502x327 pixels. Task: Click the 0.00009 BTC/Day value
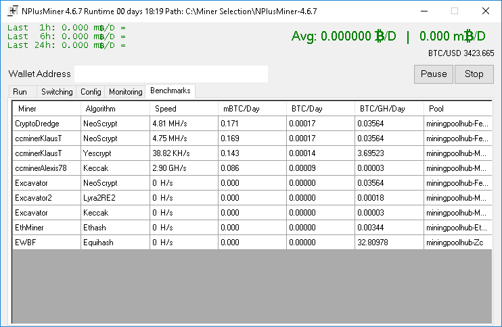pos(321,168)
